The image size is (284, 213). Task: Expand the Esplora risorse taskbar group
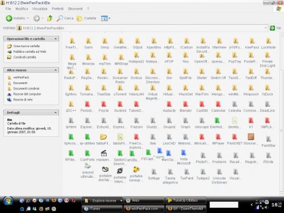(122, 201)
